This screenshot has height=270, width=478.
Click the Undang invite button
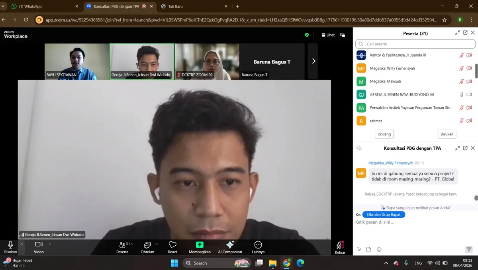pos(384,134)
